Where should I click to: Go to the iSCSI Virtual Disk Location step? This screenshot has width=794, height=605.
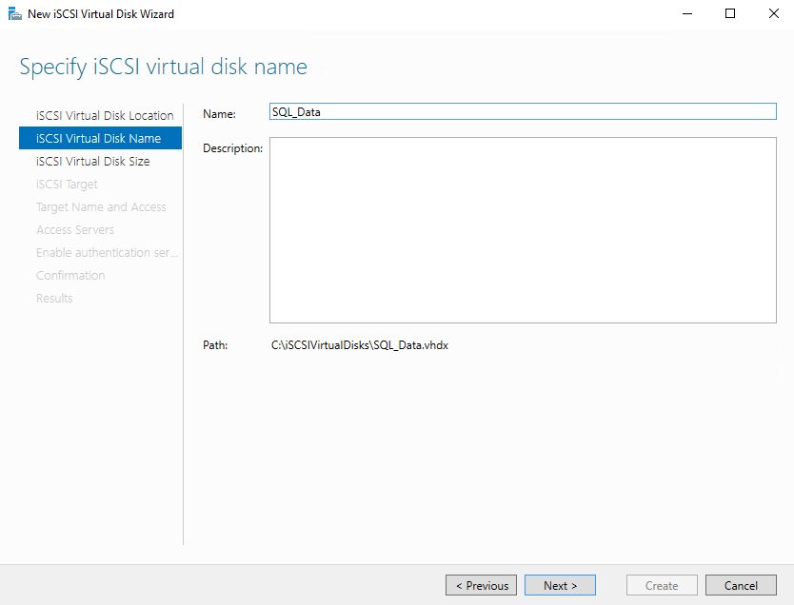pos(105,116)
